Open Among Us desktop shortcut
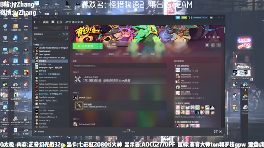 click(x=26, y=74)
